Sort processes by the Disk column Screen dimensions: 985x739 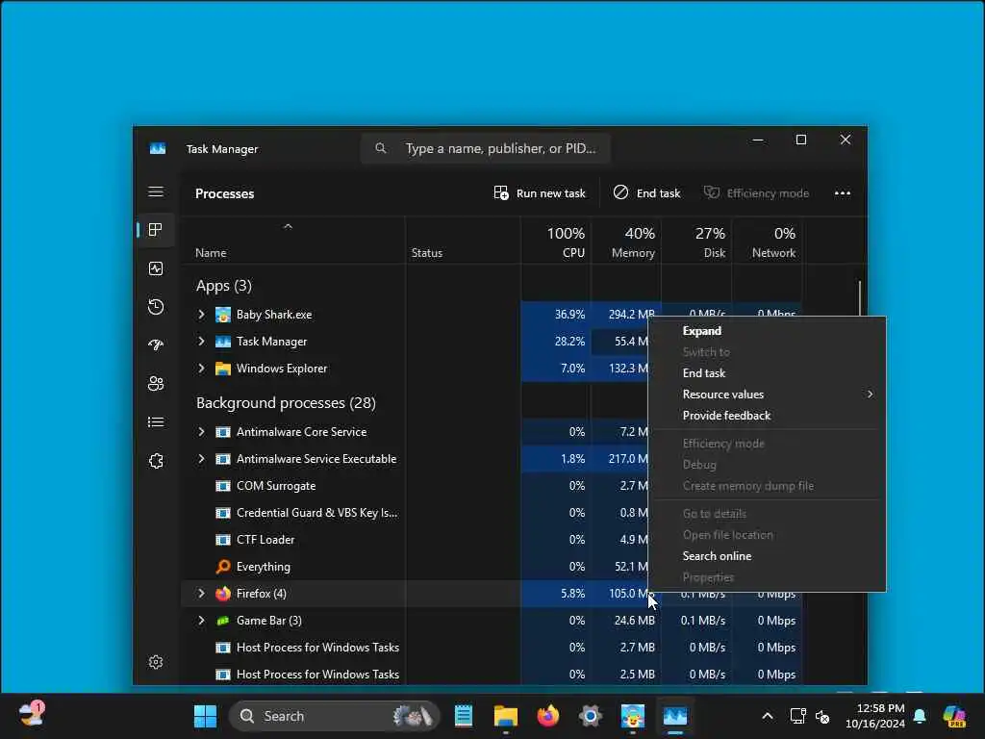click(696, 242)
